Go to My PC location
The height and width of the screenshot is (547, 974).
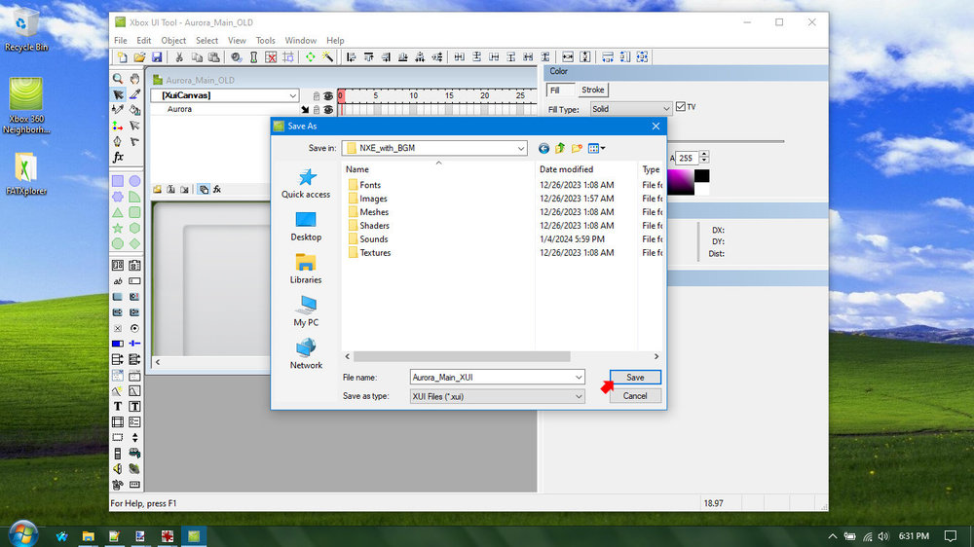tap(306, 311)
